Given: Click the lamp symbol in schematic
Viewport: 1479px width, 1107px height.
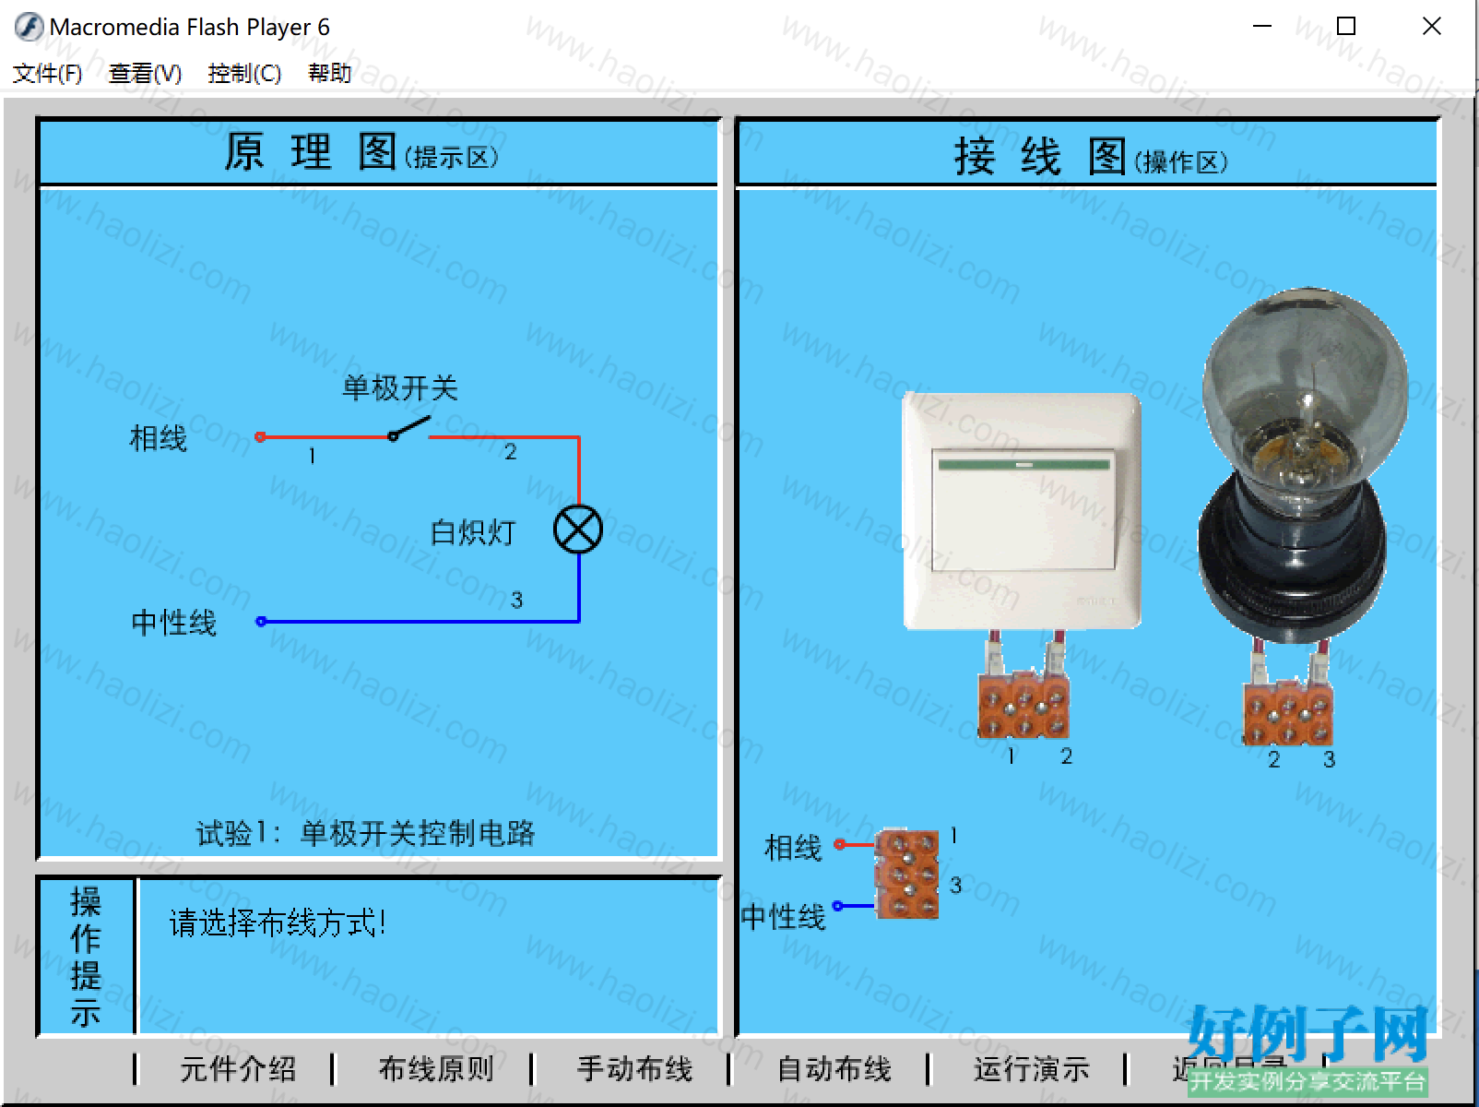Looking at the screenshot, I should click(x=578, y=530).
